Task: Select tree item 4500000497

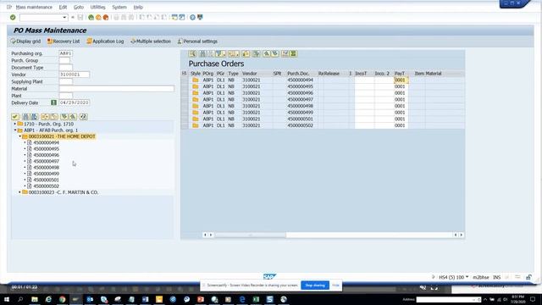Action: [x=46, y=161]
